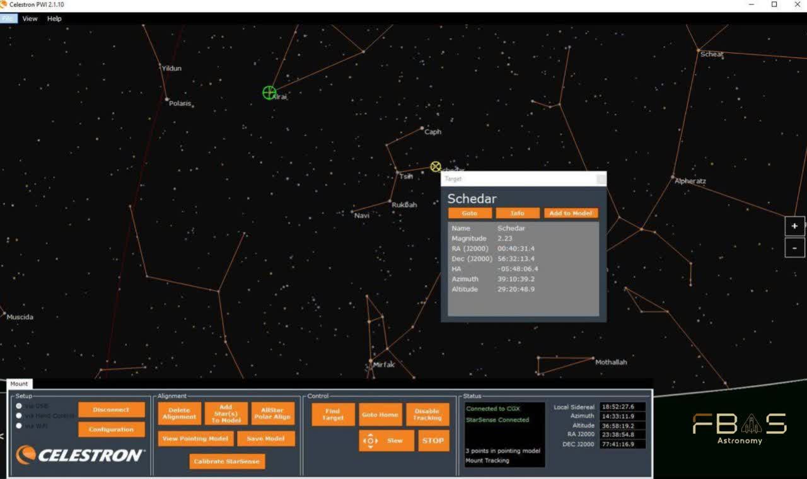Image resolution: width=807 pixels, height=479 pixels.
Task: Click the RA J2000 value field
Action: pos(622,435)
